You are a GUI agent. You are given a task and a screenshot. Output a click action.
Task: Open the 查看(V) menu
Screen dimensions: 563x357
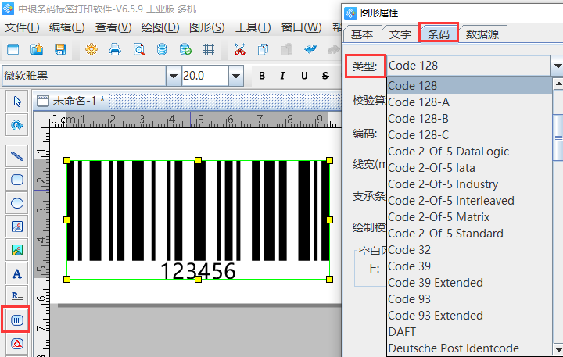[x=113, y=27]
